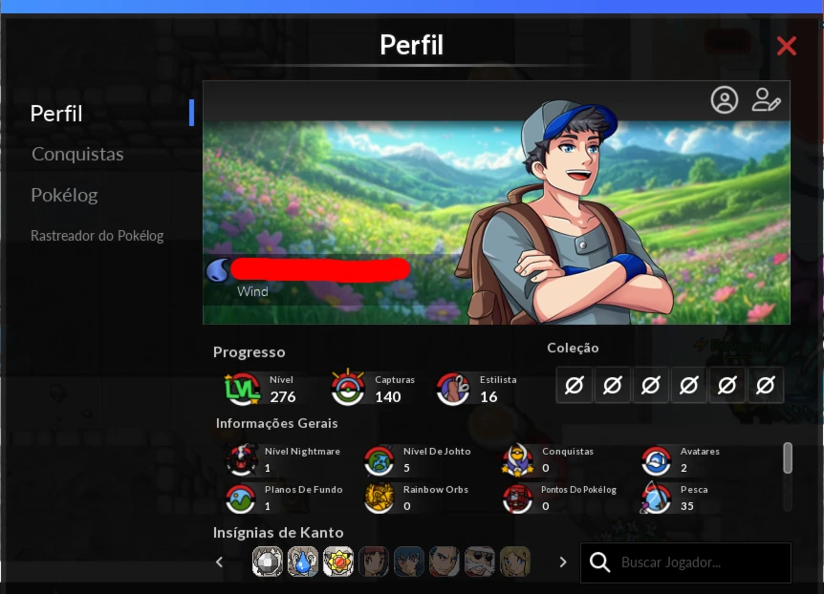This screenshot has width=824, height=594.
Task: Click the Wind clan name text
Action: [252, 291]
